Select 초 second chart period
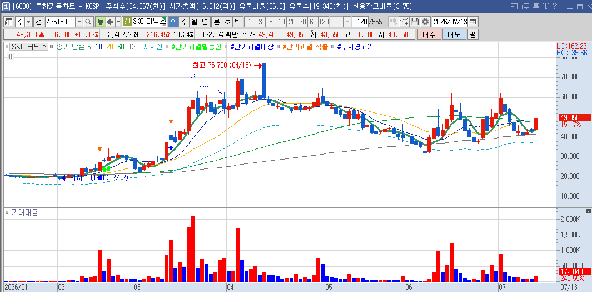 pos(227,22)
